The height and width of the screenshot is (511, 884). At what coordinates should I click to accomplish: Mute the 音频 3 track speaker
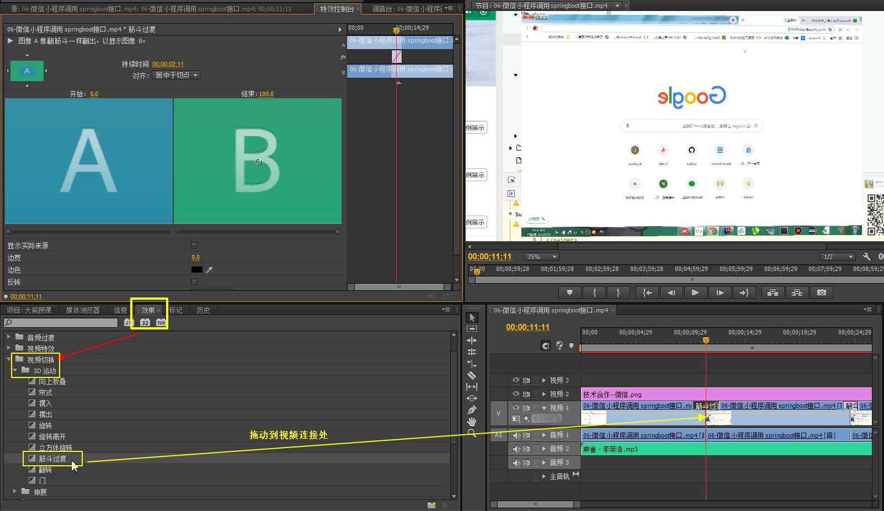point(516,462)
